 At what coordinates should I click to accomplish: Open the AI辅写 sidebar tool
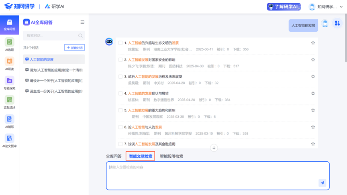[x=9, y=121]
